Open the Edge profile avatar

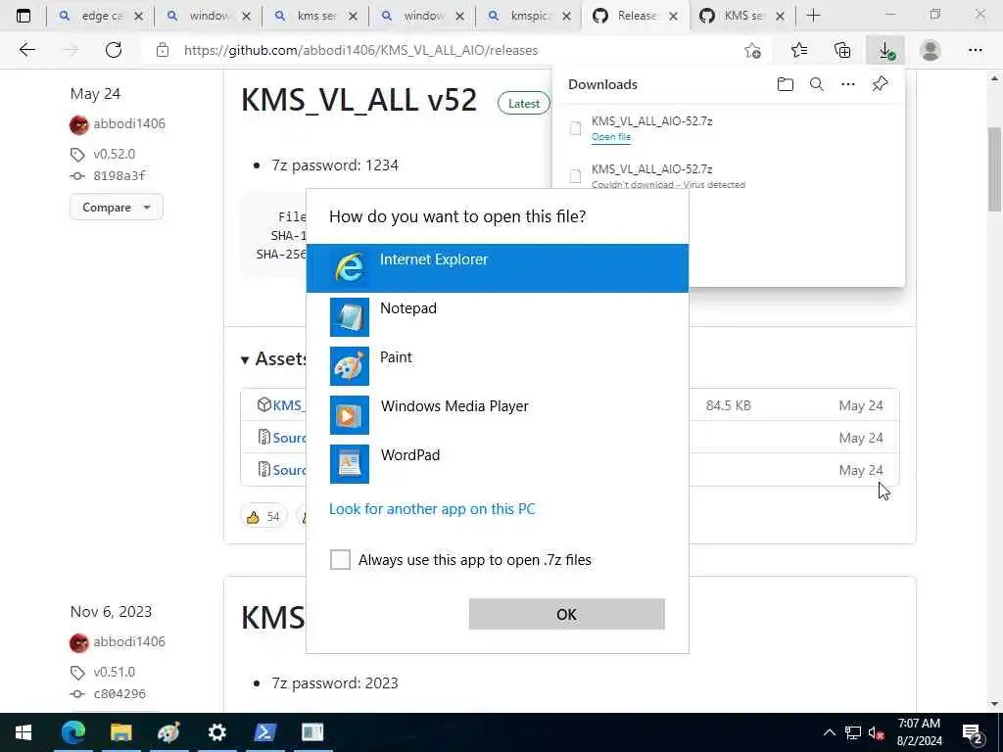coord(931,50)
